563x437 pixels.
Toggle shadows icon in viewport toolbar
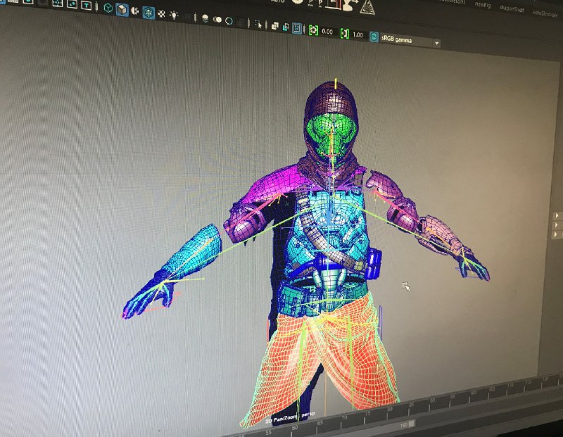[205, 18]
